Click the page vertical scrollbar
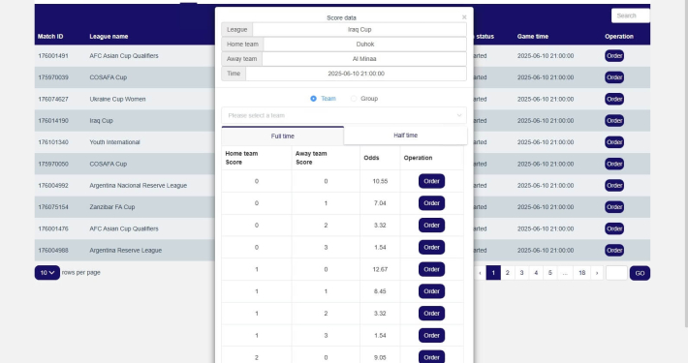 [x=686, y=164]
